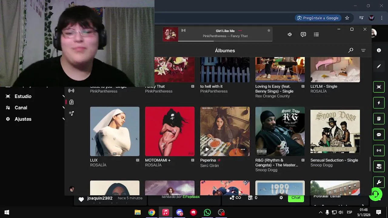This screenshot has height=218, width=388.
Task: Toggle favorite star next to Peperina
Action: [219, 160]
